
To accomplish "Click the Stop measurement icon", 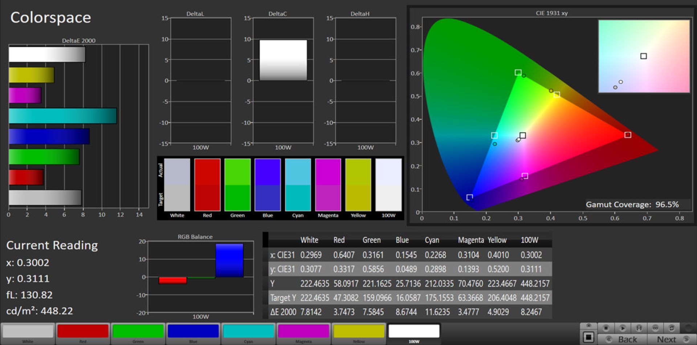I will tap(606, 328).
